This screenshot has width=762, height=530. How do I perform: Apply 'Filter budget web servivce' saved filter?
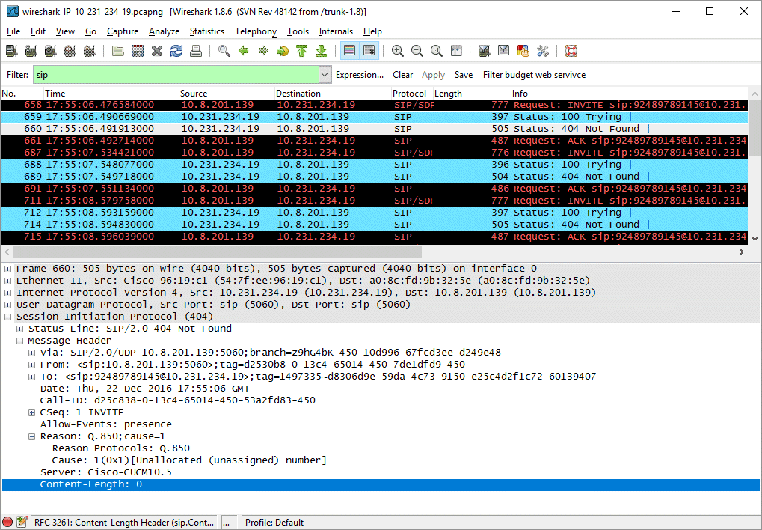534,75
